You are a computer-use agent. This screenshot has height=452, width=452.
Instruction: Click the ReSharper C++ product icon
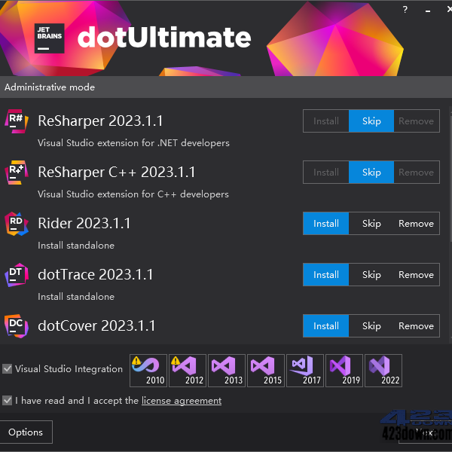pos(17,173)
